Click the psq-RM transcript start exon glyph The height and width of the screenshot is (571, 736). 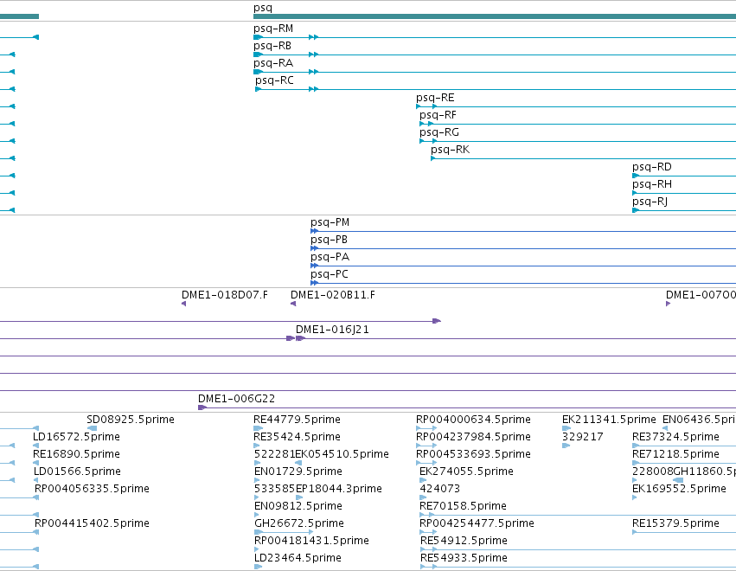(258, 37)
